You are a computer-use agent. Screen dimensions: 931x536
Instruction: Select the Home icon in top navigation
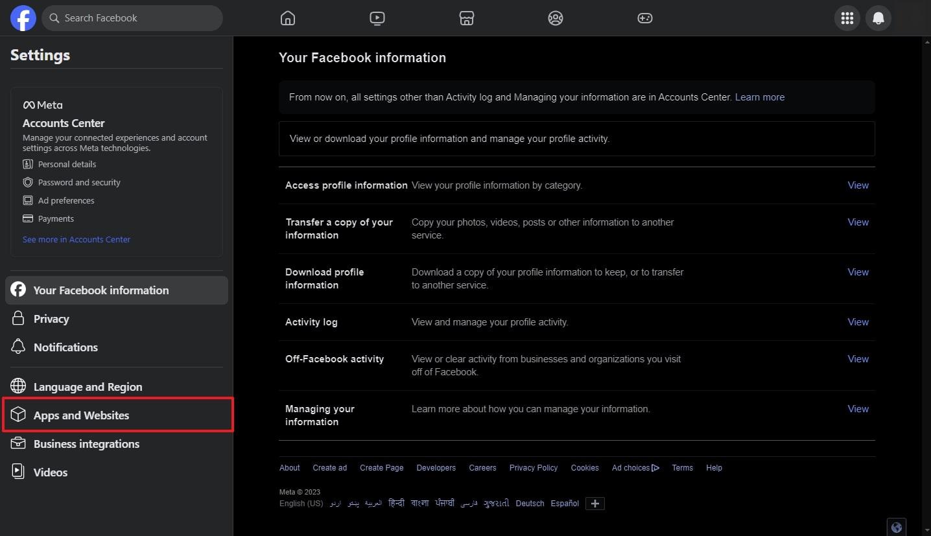pos(287,18)
